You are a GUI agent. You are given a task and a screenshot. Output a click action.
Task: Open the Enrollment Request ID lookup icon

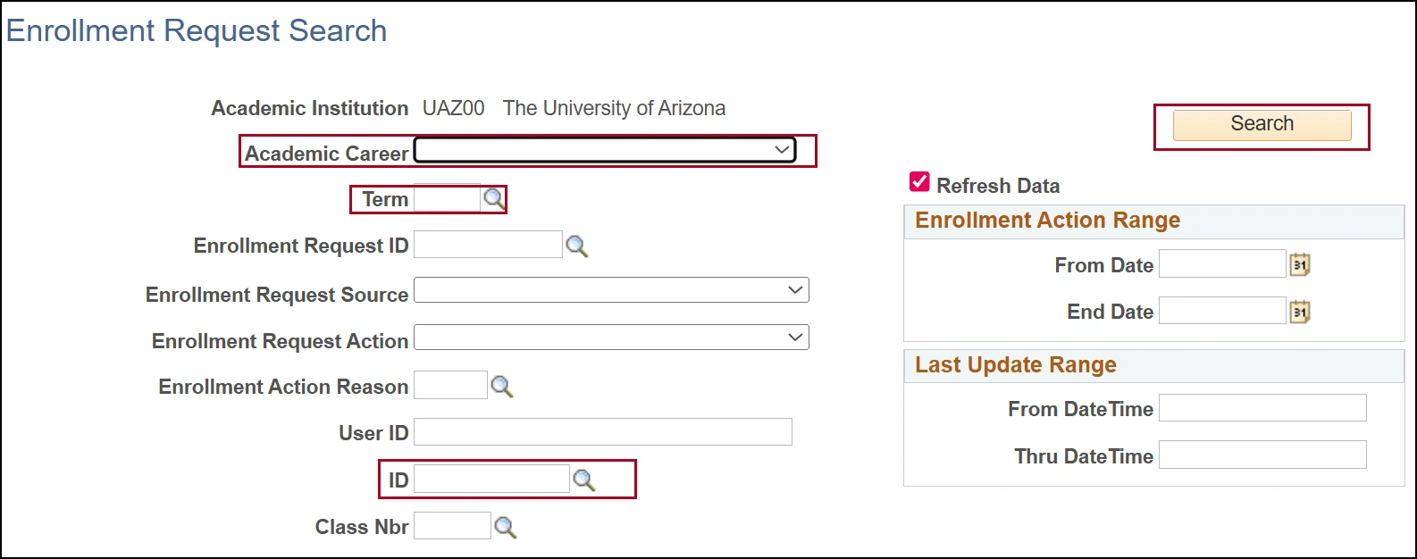[577, 246]
